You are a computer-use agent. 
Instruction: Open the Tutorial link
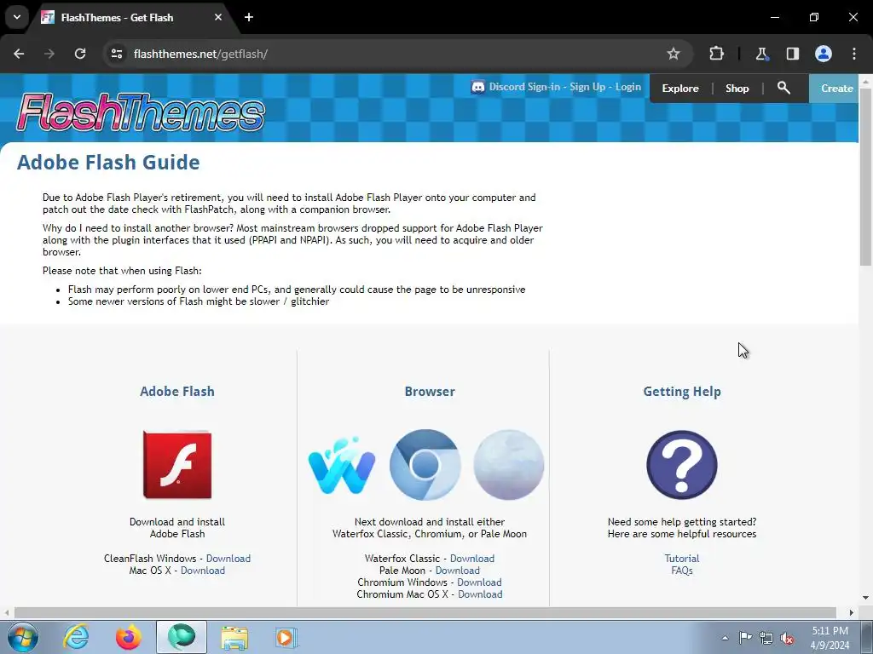coord(682,559)
